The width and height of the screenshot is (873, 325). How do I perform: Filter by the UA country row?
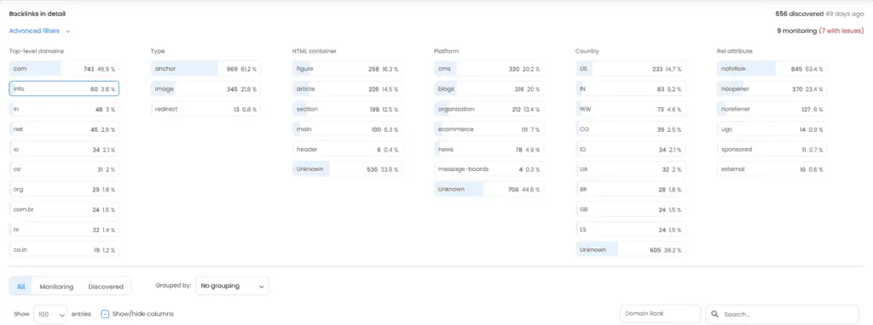pyautogui.click(x=630, y=169)
